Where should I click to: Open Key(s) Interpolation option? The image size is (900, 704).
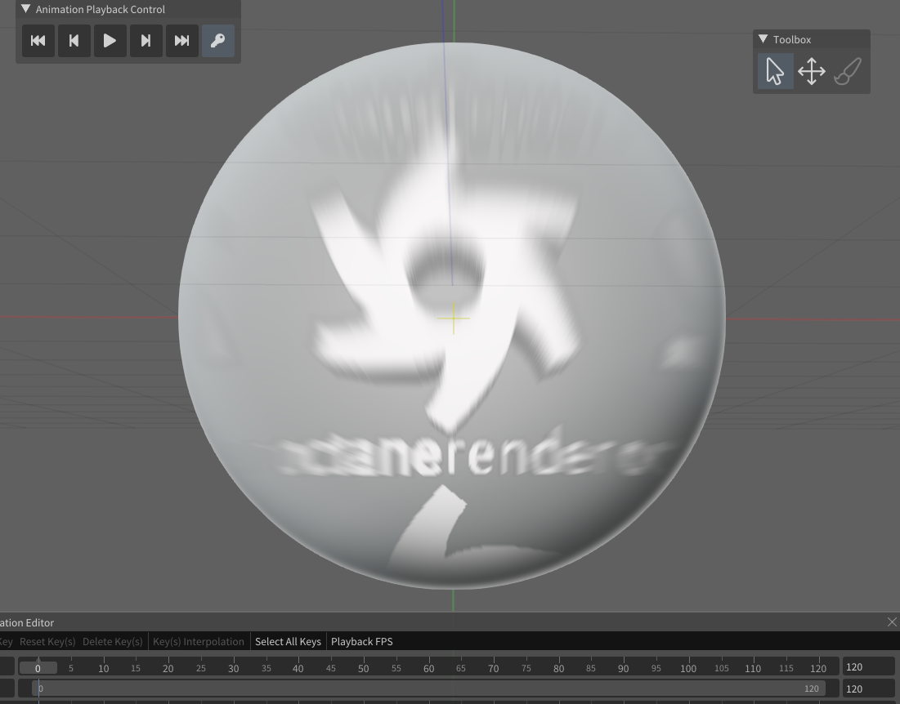pos(199,641)
